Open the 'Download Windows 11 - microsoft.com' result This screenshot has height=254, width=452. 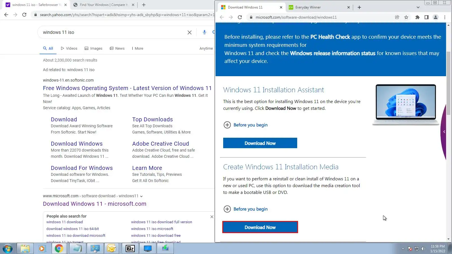(95, 204)
